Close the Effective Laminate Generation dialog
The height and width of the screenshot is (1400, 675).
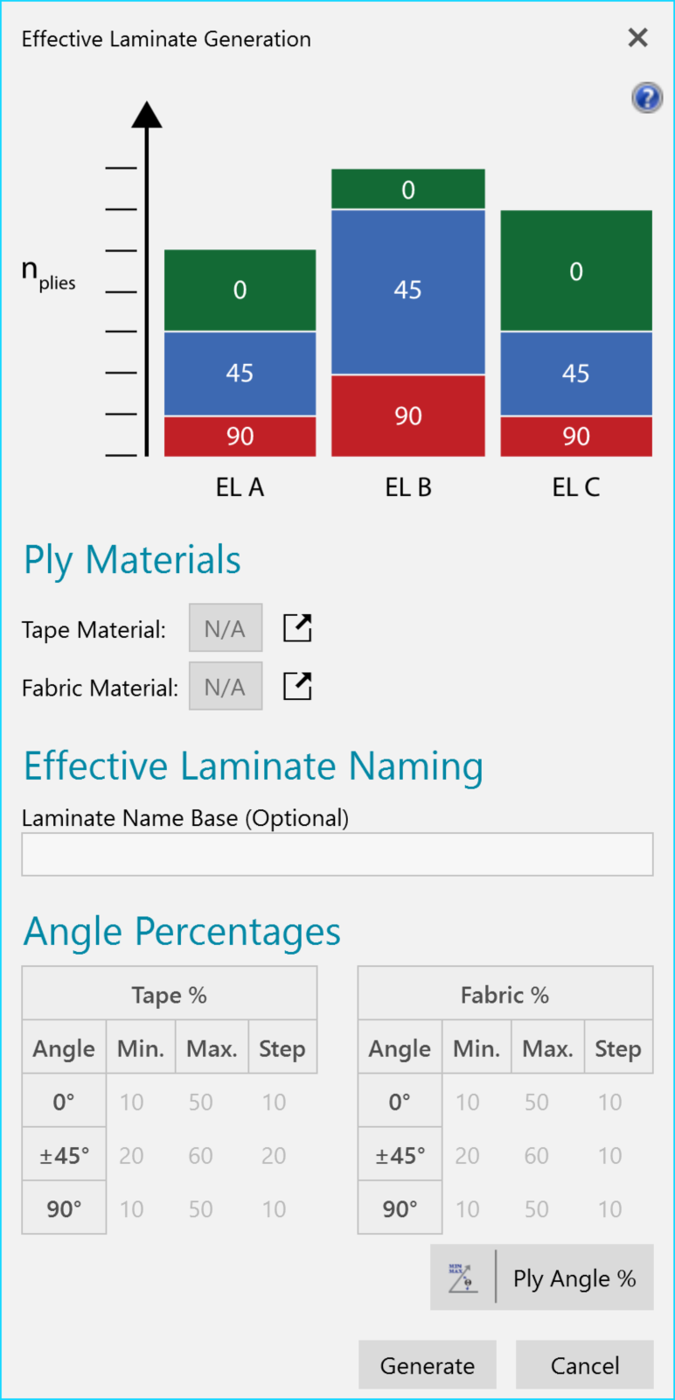point(638,37)
